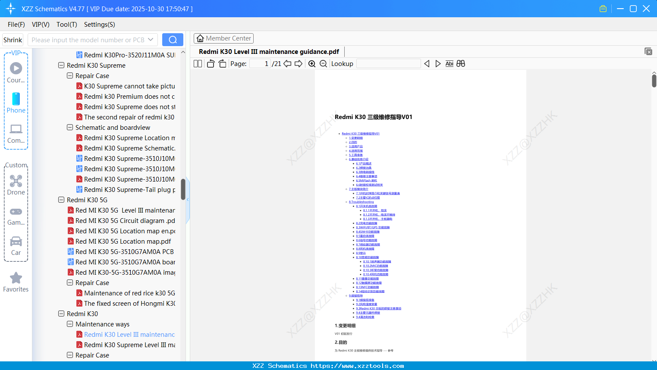The image size is (657, 370).
Task: Select the Phone sidebar category
Action: pyautogui.click(x=16, y=103)
